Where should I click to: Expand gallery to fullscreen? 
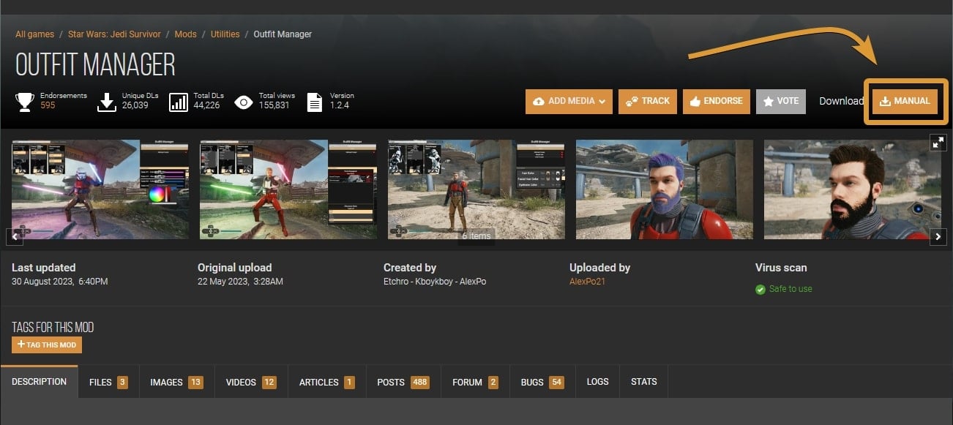938,143
